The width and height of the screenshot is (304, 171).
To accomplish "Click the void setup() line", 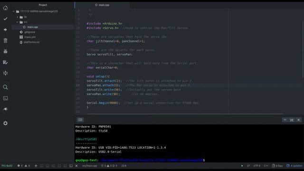I will click(x=98, y=76).
